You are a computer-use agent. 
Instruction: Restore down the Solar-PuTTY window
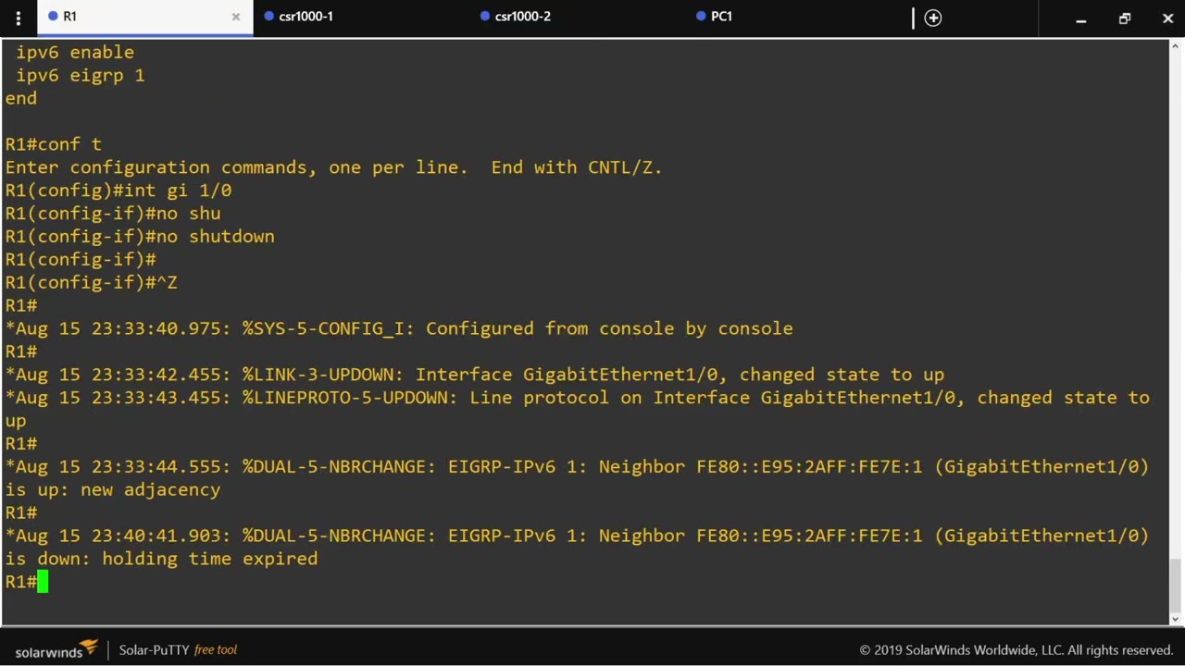[x=1125, y=18]
